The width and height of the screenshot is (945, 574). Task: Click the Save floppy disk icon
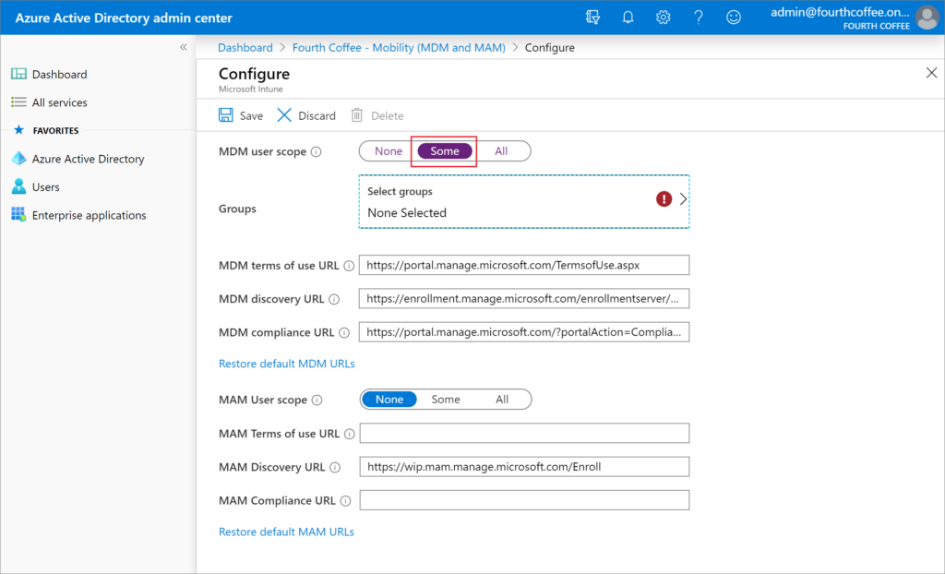coord(226,115)
